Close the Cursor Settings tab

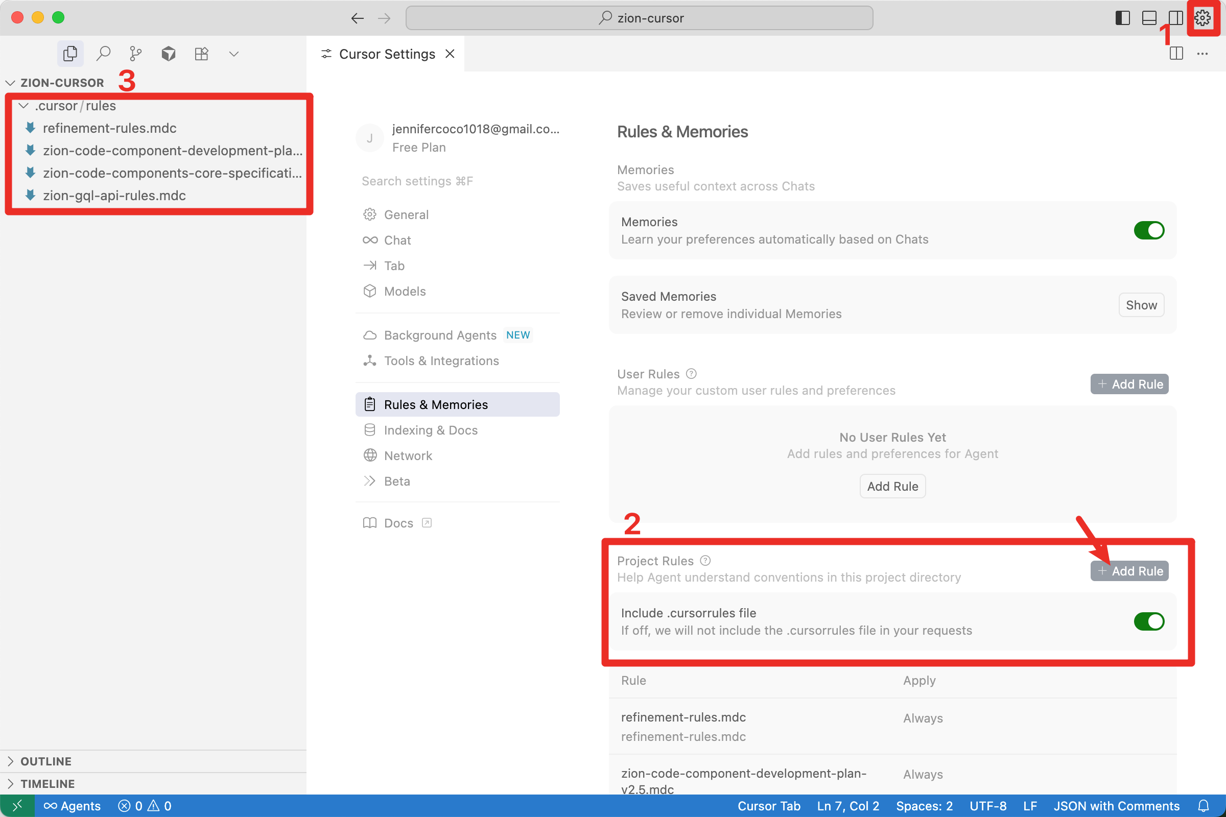[x=450, y=54]
